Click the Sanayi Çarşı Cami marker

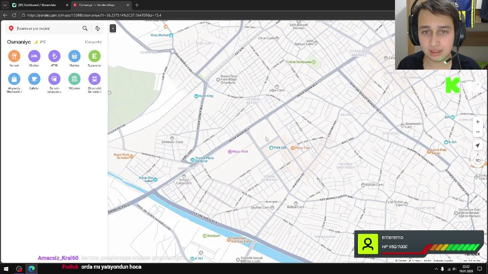tap(184, 177)
